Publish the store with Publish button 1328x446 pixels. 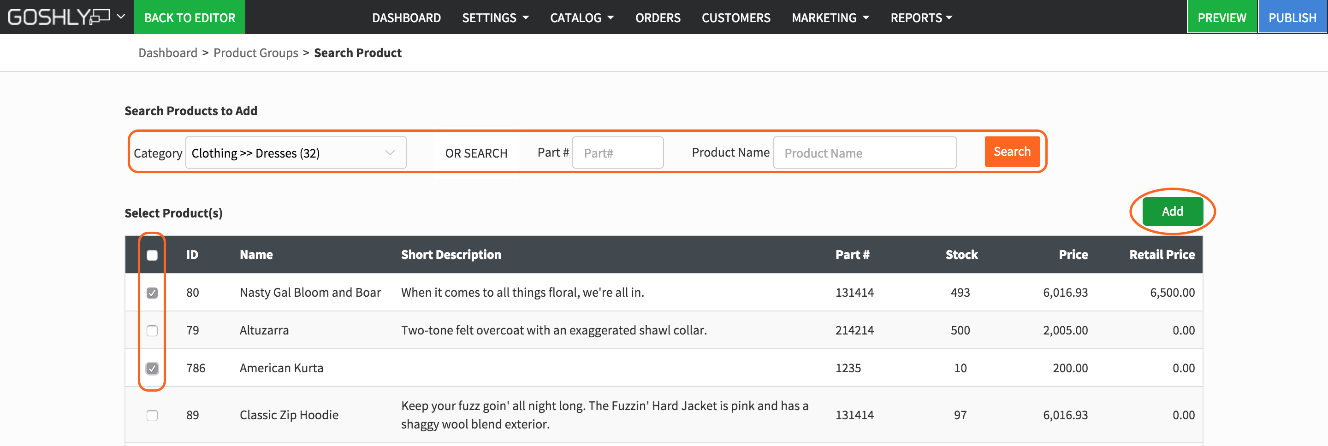click(1292, 18)
